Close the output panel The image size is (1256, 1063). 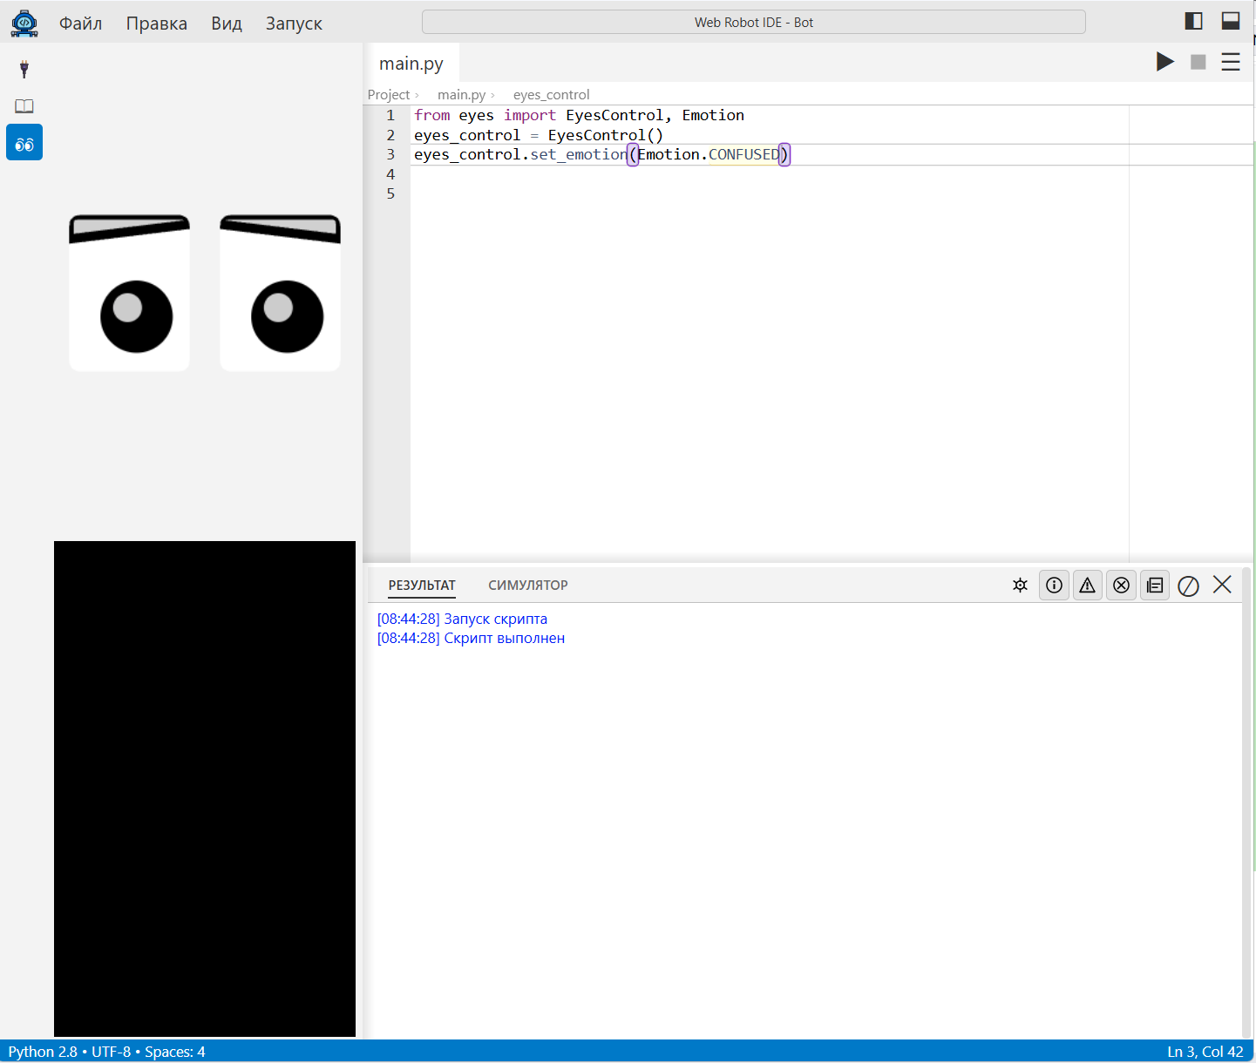1222,585
